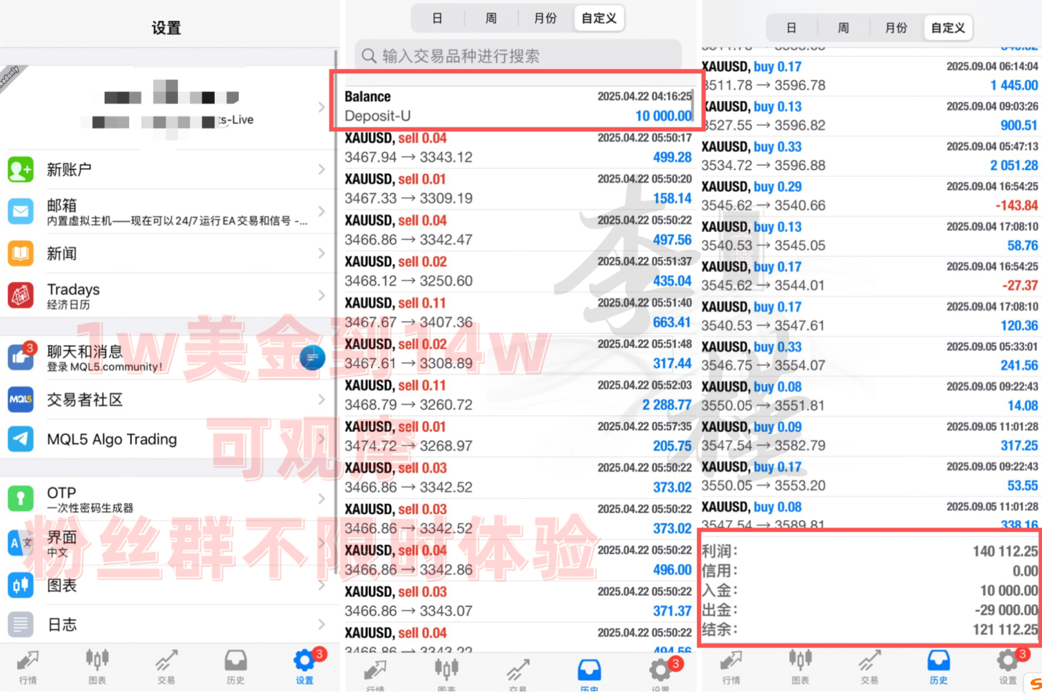Select the Tradays economic calendar icon

pyautogui.click(x=20, y=295)
